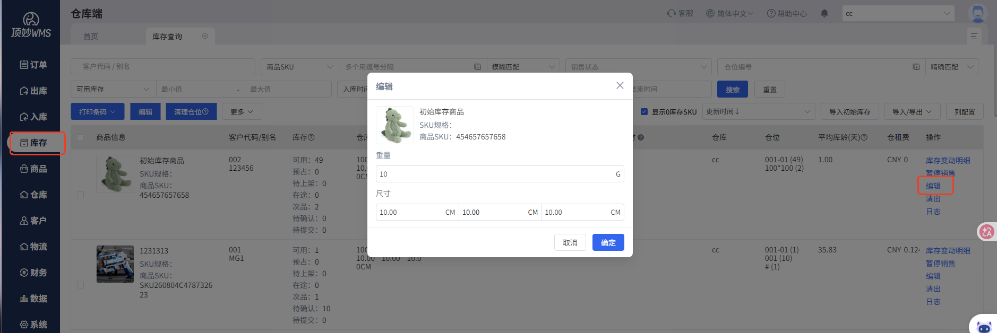Expand the cc warehouse selector

coord(898,13)
